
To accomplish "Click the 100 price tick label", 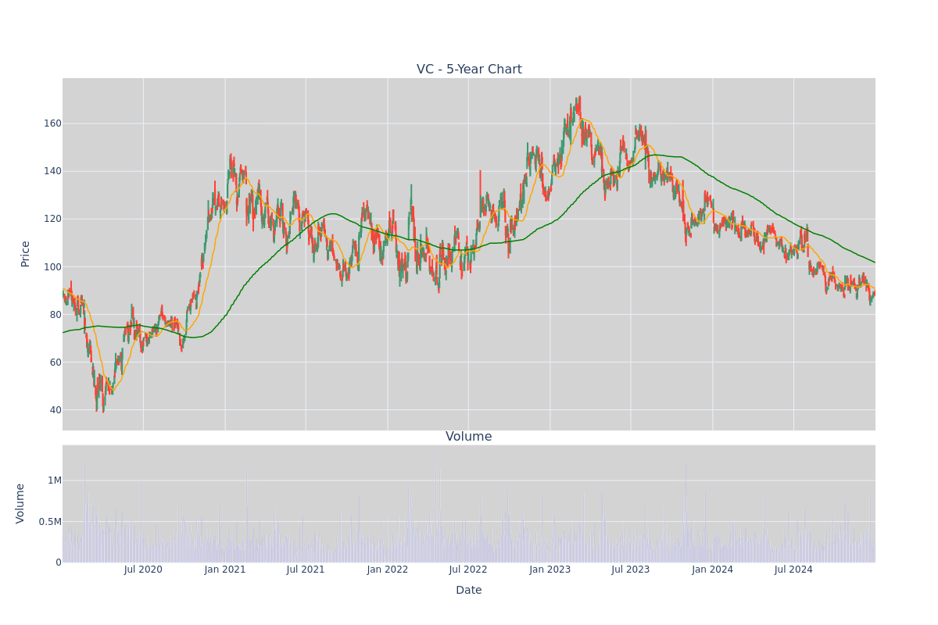I will click(52, 266).
